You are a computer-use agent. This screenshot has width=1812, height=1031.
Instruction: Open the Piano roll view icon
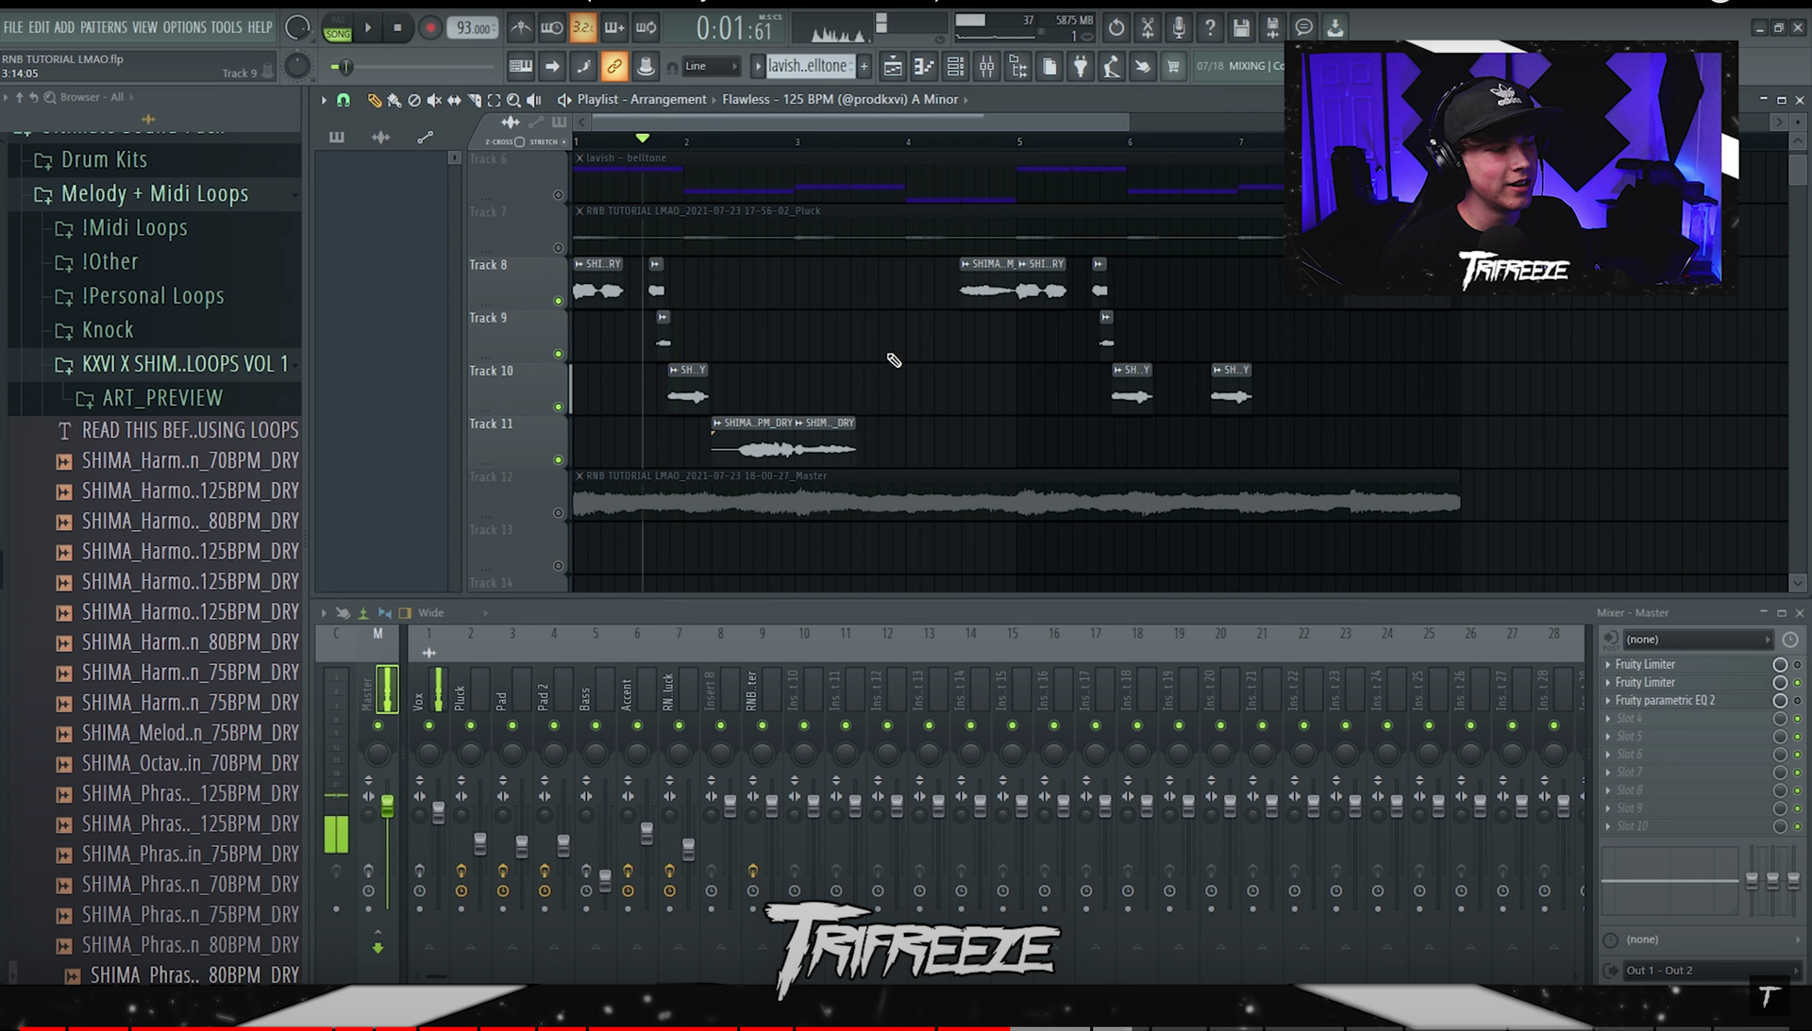coord(924,66)
